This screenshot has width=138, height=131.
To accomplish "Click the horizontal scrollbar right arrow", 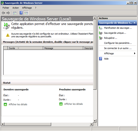I will 91,124.
